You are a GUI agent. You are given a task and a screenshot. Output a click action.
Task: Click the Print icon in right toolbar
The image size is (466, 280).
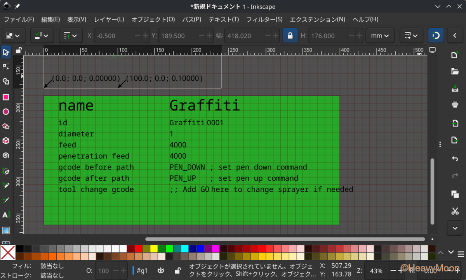pyautogui.click(x=455, y=104)
